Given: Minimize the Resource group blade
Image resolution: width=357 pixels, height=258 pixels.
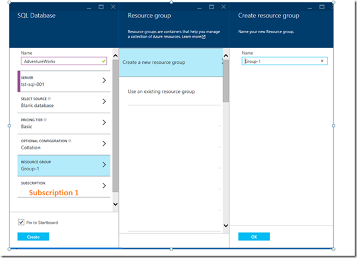Looking at the screenshot, I should tap(200, 8).
